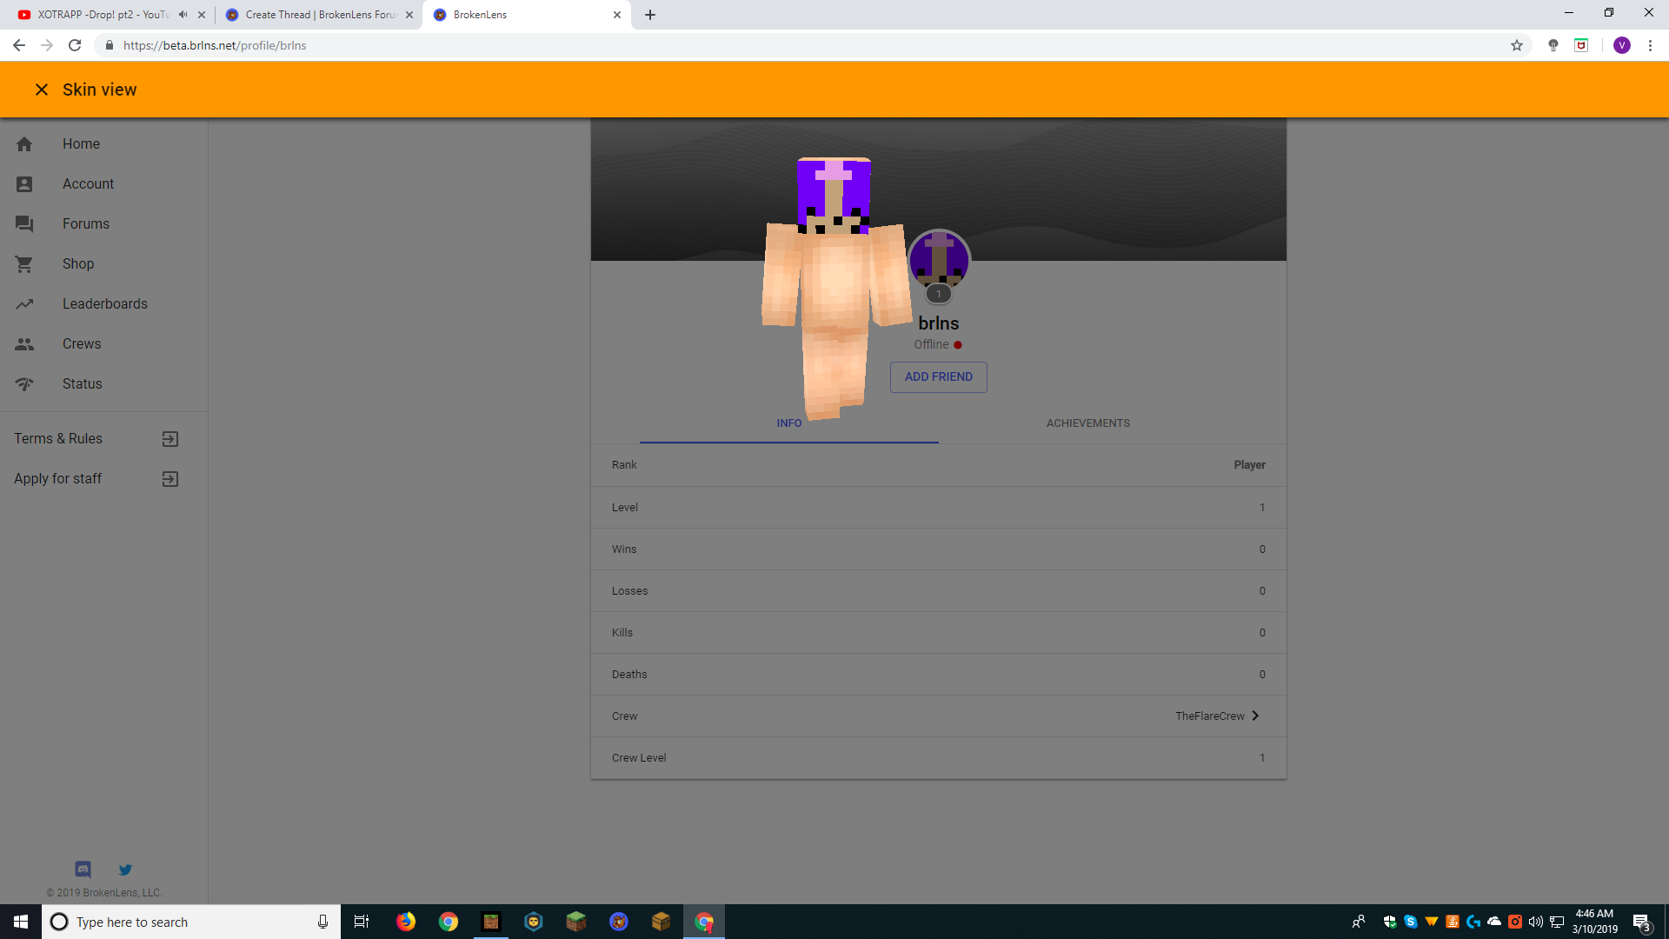Bookmark this page with the star icon
The width and height of the screenshot is (1669, 939).
point(1517,45)
